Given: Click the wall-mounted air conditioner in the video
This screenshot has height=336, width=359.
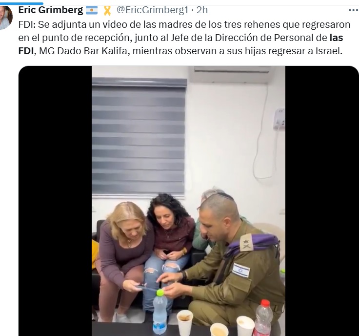Looking at the screenshot, I should click(x=231, y=74).
